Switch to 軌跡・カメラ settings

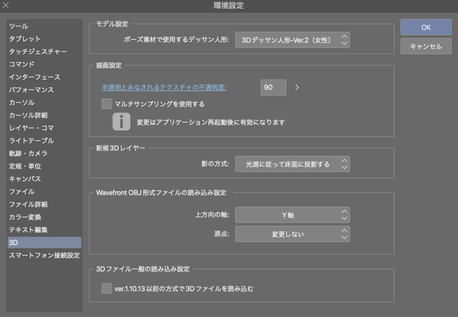[x=44, y=153]
